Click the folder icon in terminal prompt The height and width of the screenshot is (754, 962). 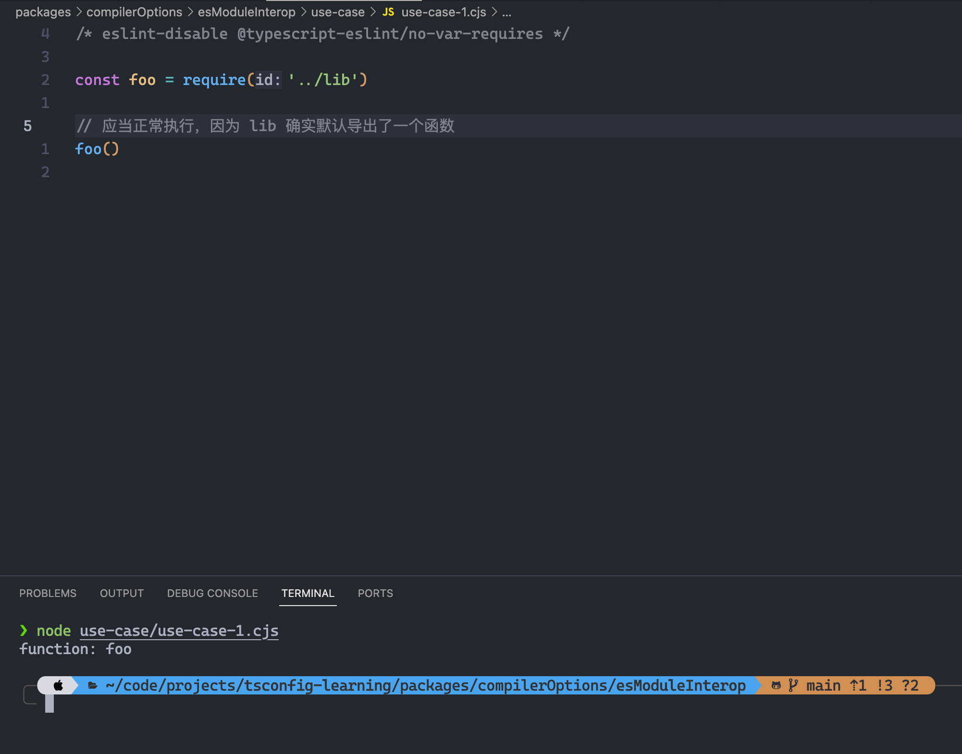(93, 685)
